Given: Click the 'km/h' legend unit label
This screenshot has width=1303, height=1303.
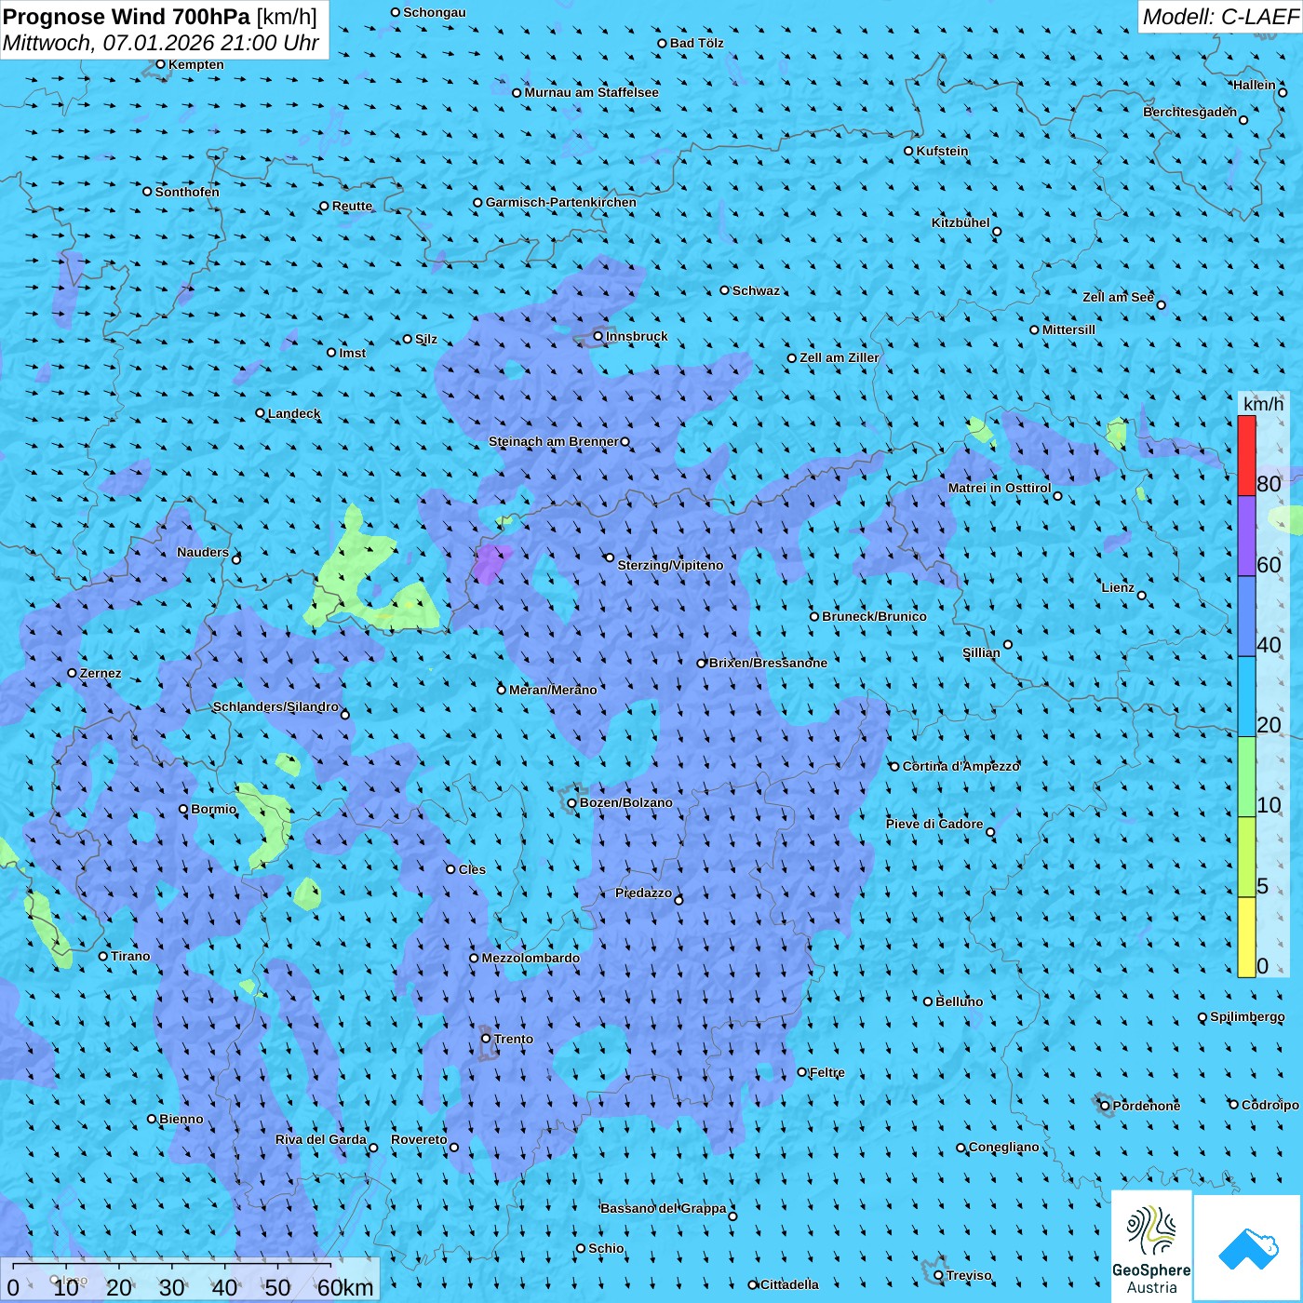Looking at the screenshot, I should coord(1263,404).
